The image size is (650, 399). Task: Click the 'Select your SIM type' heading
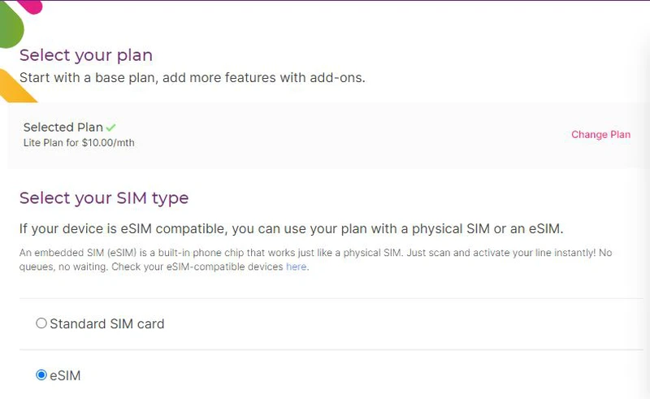(104, 197)
